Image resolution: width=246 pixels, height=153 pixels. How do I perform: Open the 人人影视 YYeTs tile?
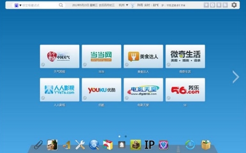point(60,90)
